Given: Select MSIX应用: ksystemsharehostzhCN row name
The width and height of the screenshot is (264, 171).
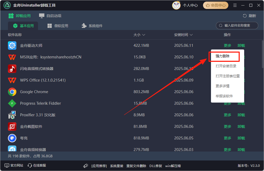Looking at the screenshot, I should (x=51, y=57).
